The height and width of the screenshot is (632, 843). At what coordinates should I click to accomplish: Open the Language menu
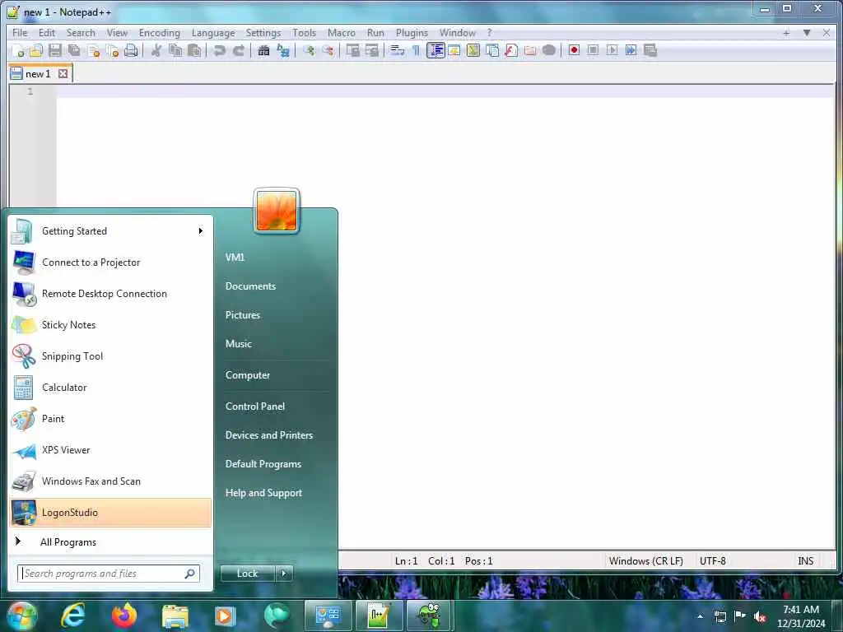tap(213, 33)
